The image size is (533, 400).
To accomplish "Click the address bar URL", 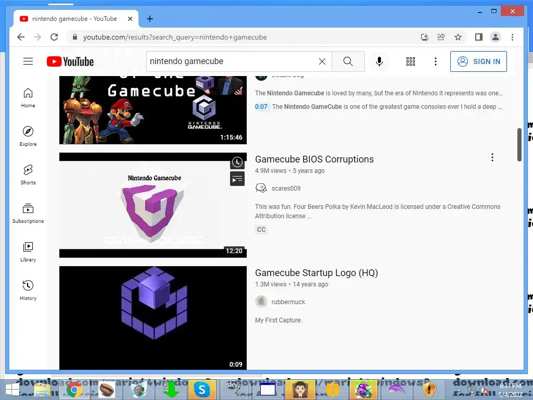I will point(175,37).
